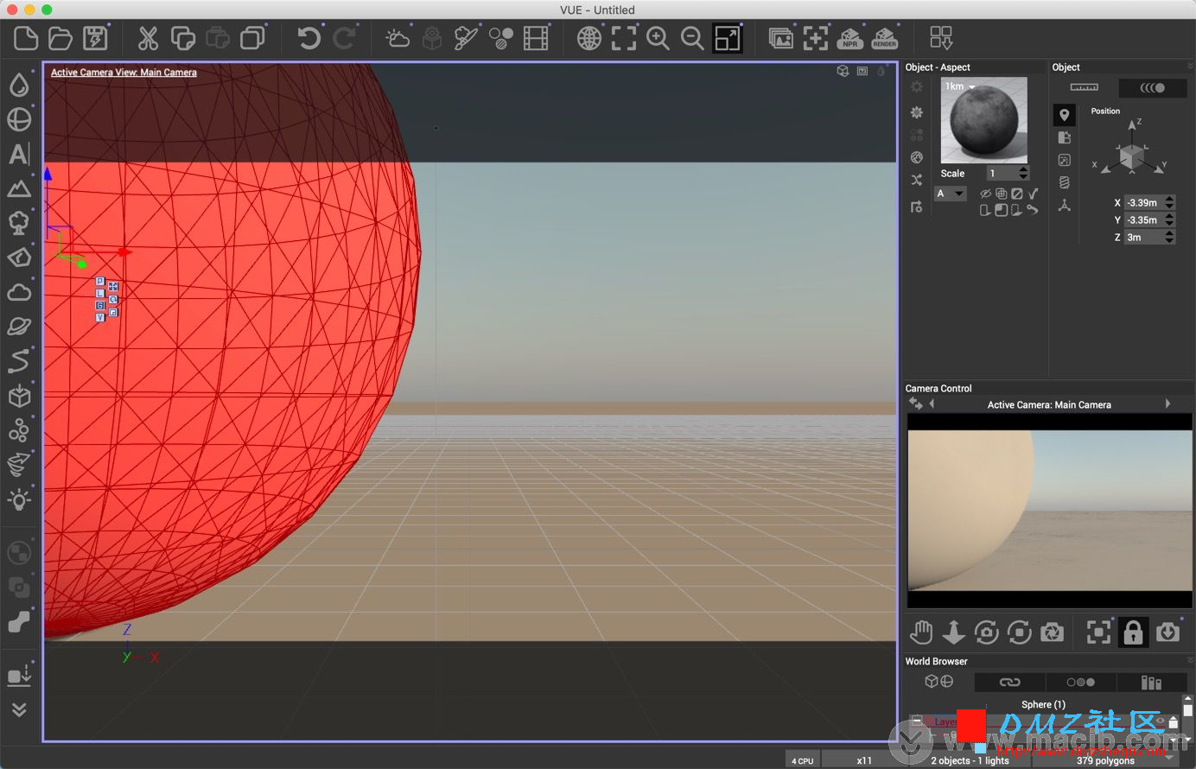Viewport: 1196px width, 769px height.
Task: Open a scene with folder icon
Action: [x=60, y=38]
